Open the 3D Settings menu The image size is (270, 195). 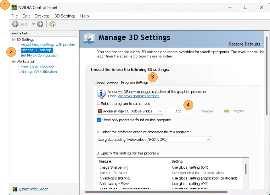pos(65,16)
